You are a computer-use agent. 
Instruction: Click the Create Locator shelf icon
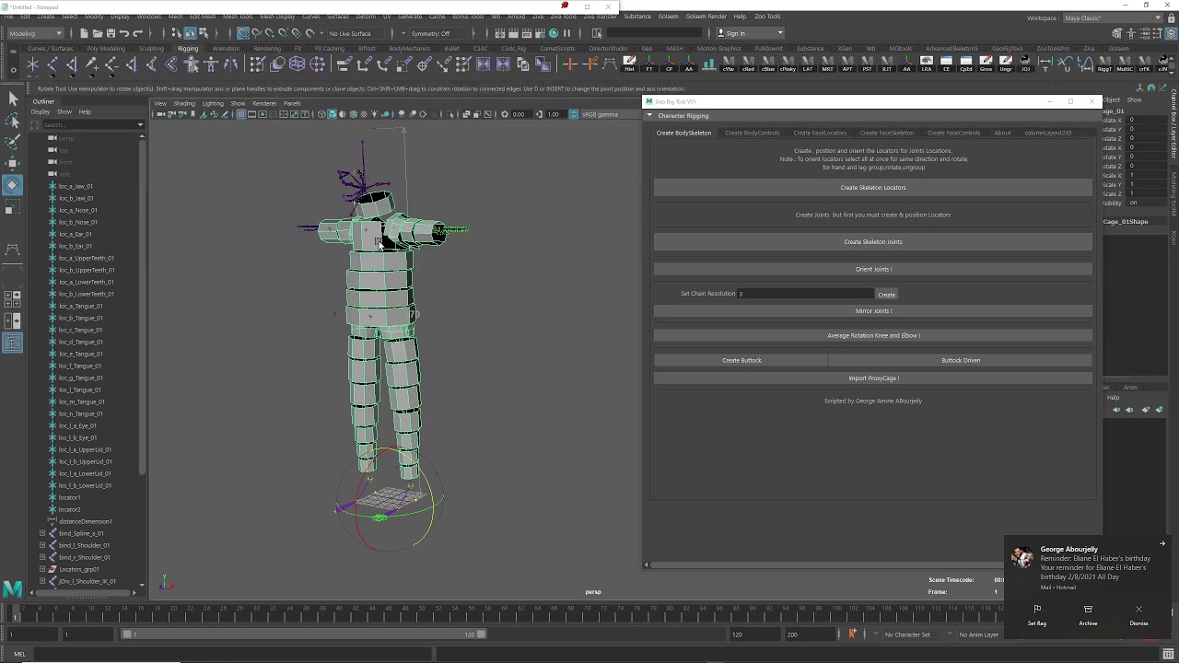tap(32, 64)
